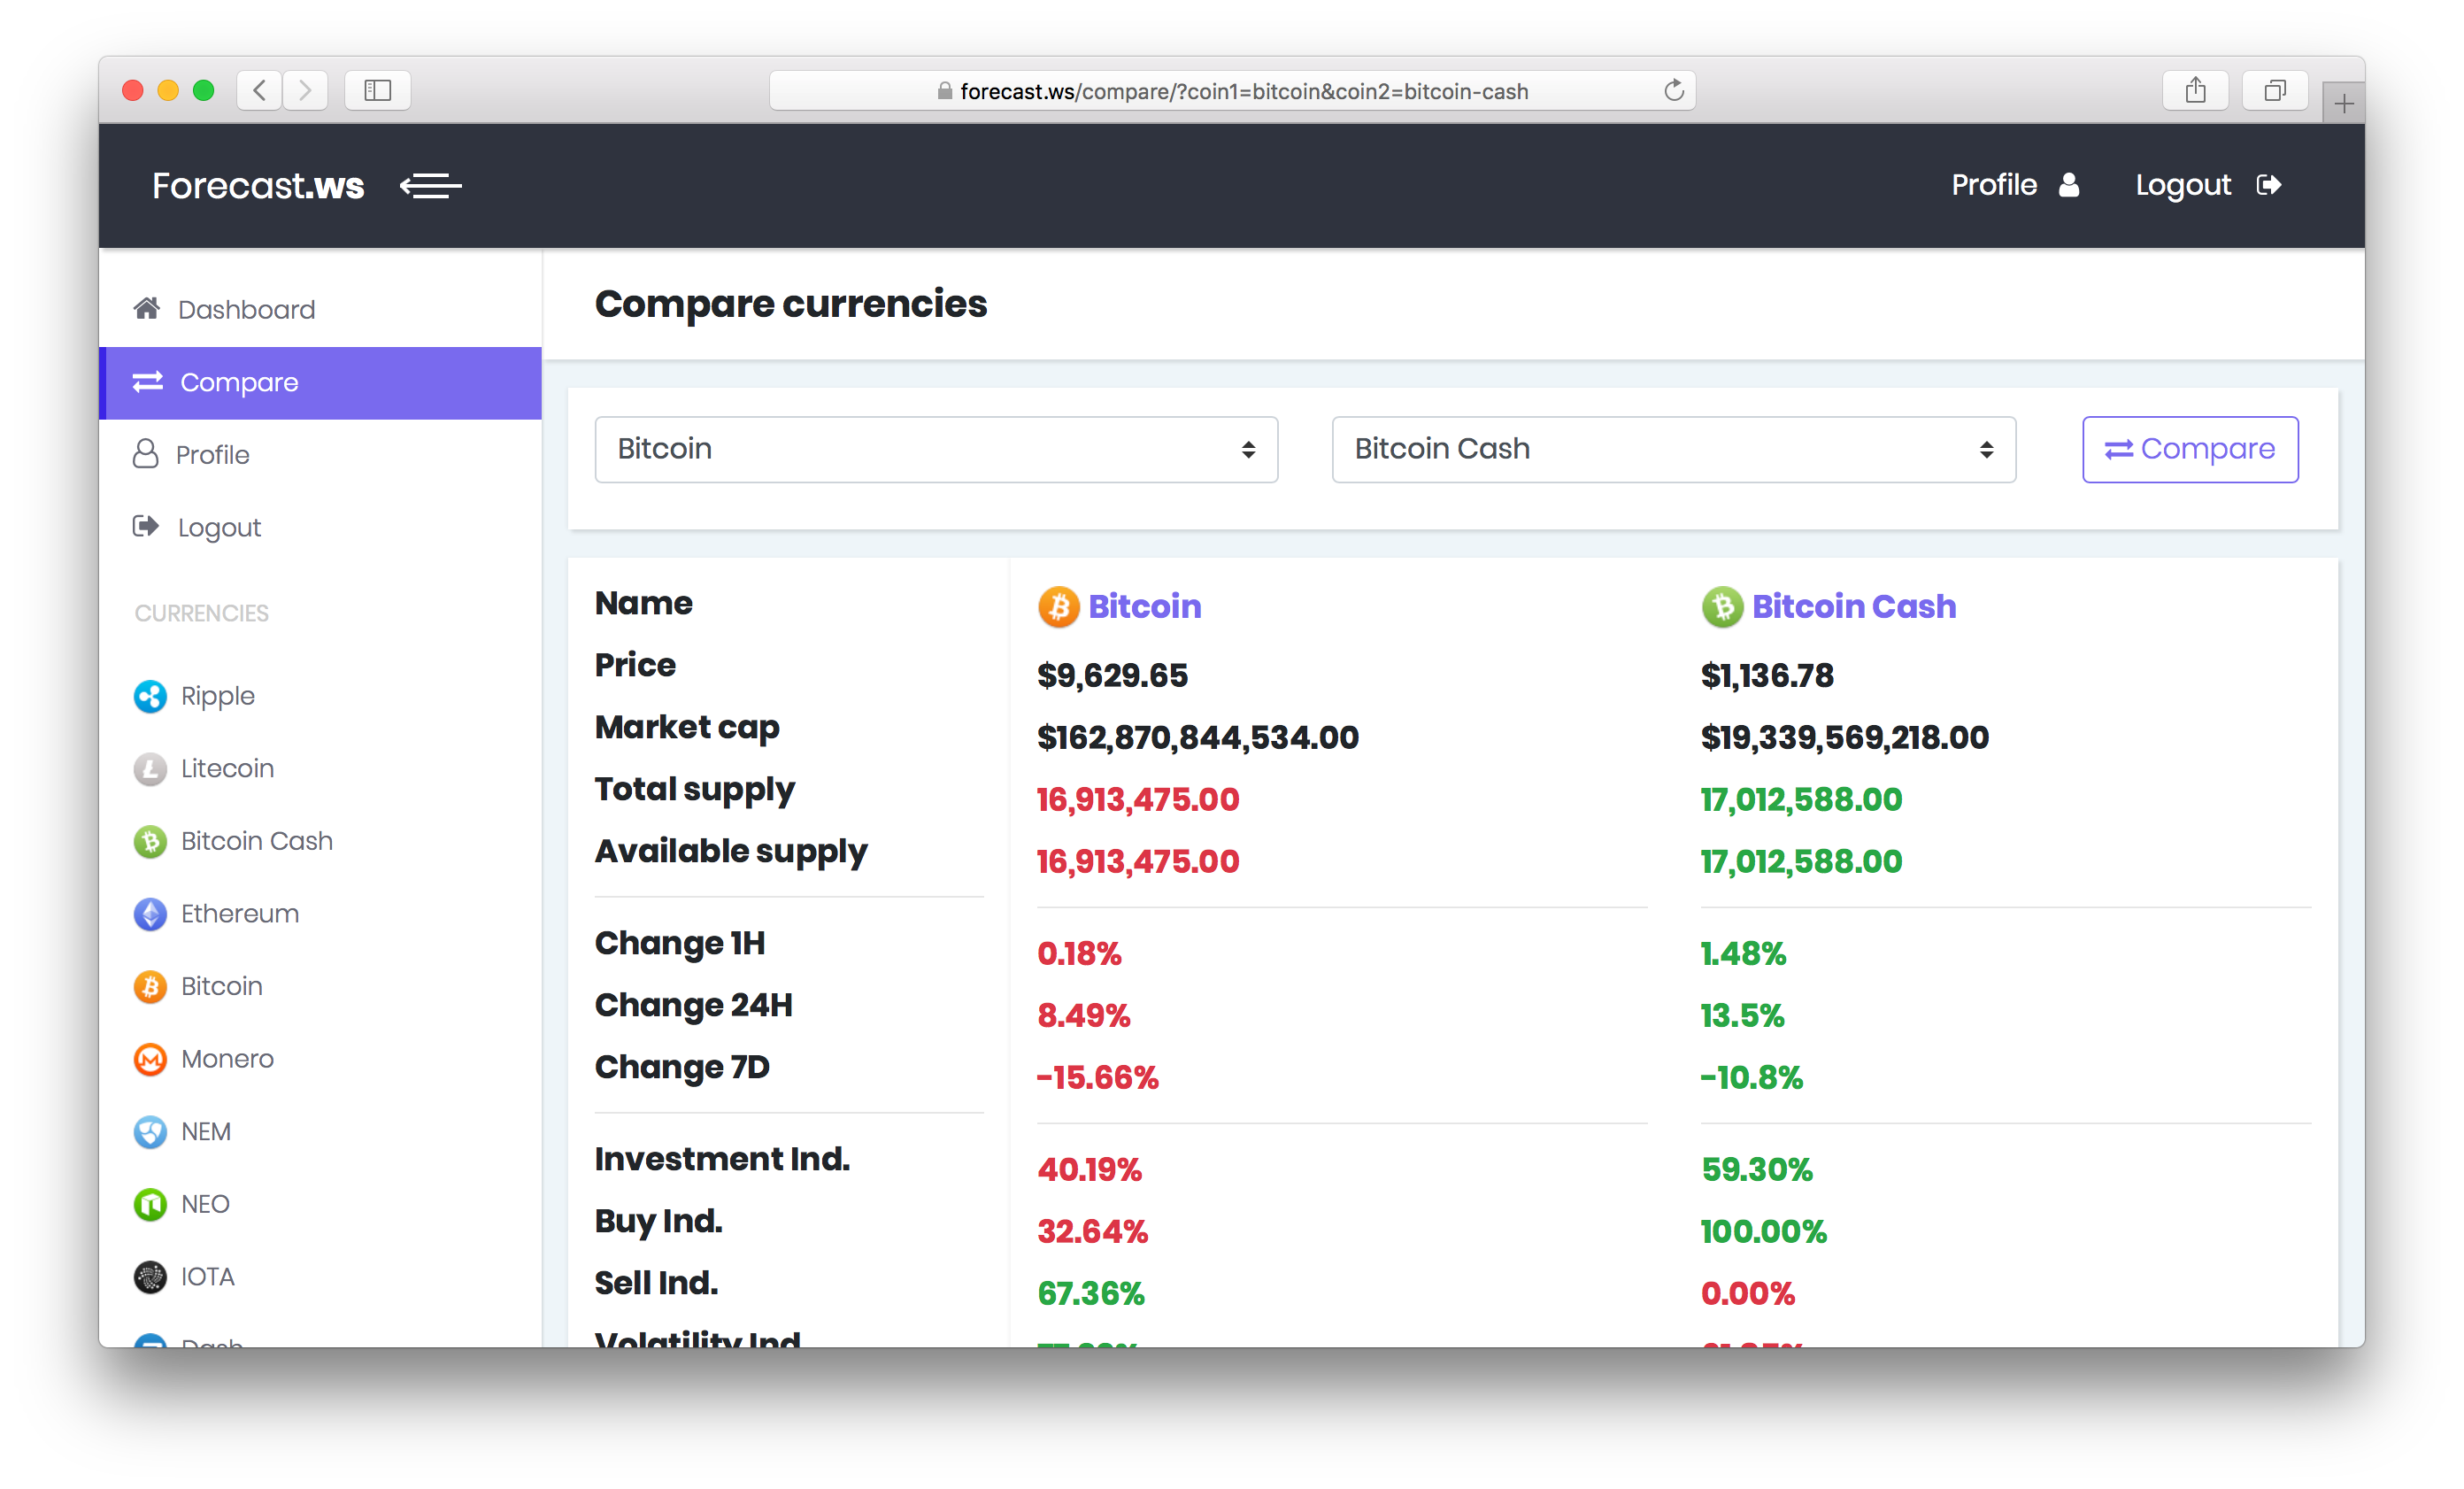Click the Bitcoin Cash 24H change 13.5%
The width and height of the screenshot is (2464, 1489).
coord(1742,1016)
